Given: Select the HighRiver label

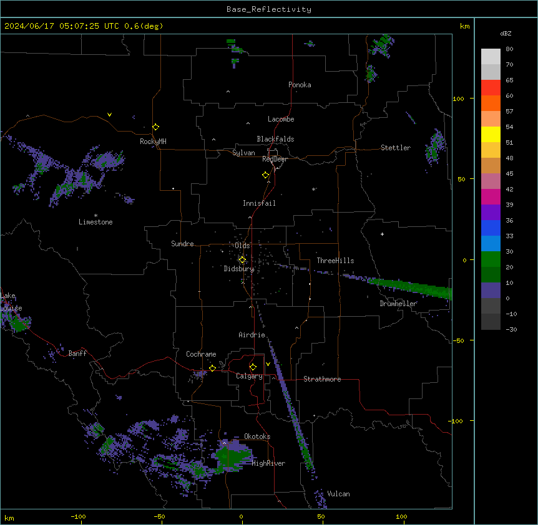Looking at the screenshot, I should 268,463.
